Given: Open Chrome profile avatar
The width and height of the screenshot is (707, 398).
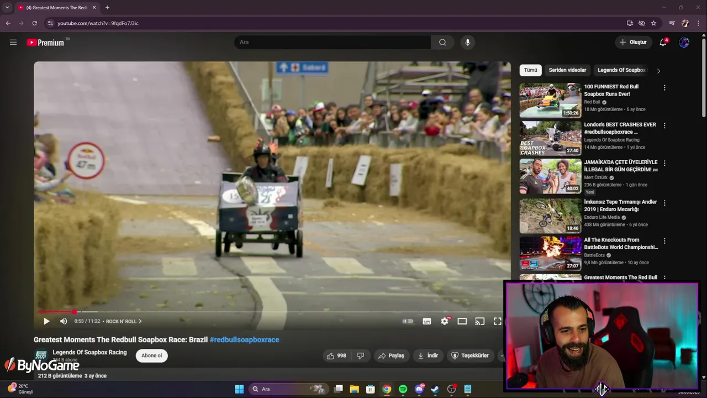Looking at the screenshot, I should coord(685,23).
